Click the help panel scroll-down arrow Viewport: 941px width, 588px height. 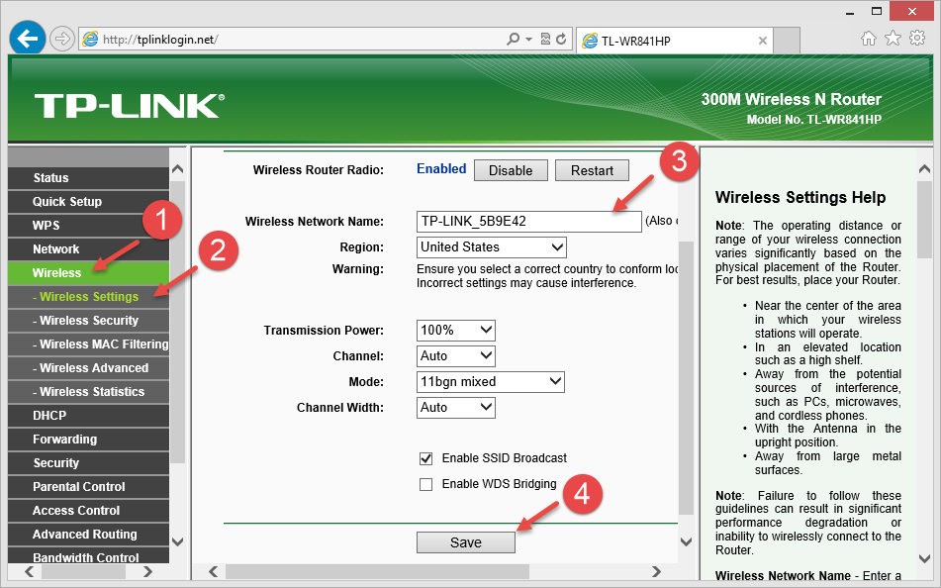pos(925,558)
